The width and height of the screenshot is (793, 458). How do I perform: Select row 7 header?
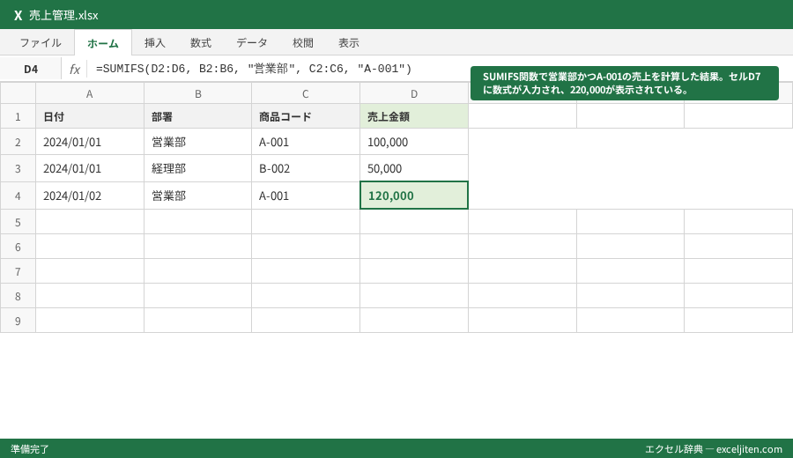18,271
